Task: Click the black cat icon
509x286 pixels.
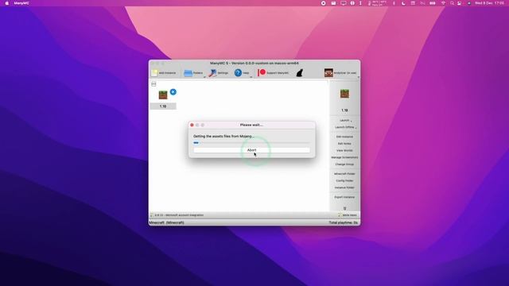Action: tap(299, 73)
